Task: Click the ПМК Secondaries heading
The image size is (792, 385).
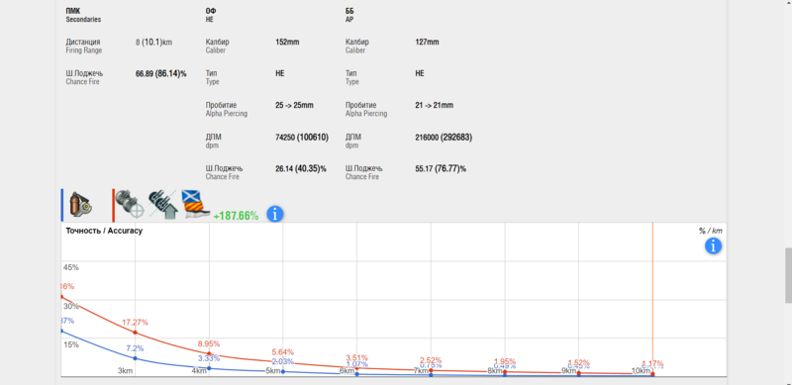Action: click(x=83, y=15)
